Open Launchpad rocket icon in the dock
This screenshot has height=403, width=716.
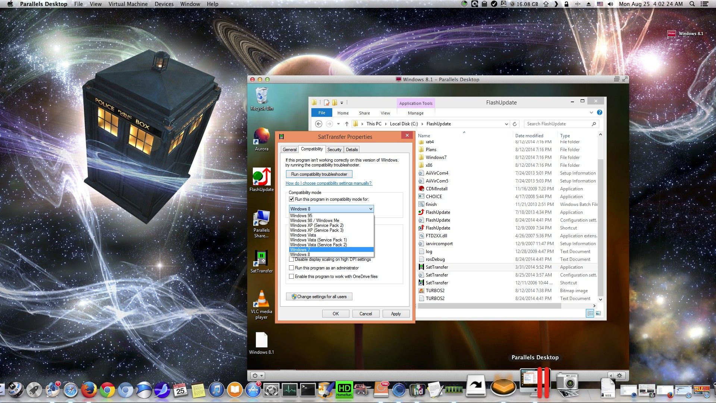click(x=34, y=390)
